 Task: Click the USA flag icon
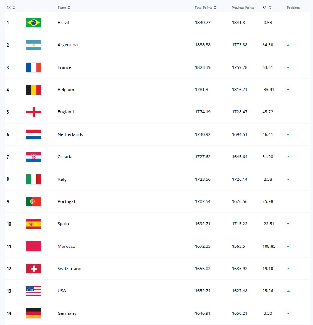[34, 291]
